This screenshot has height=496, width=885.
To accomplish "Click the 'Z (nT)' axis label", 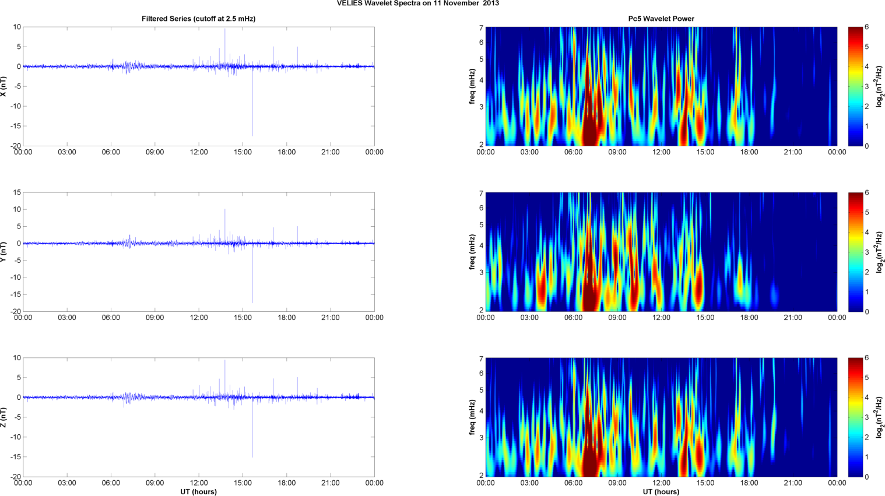I will 4,417.
